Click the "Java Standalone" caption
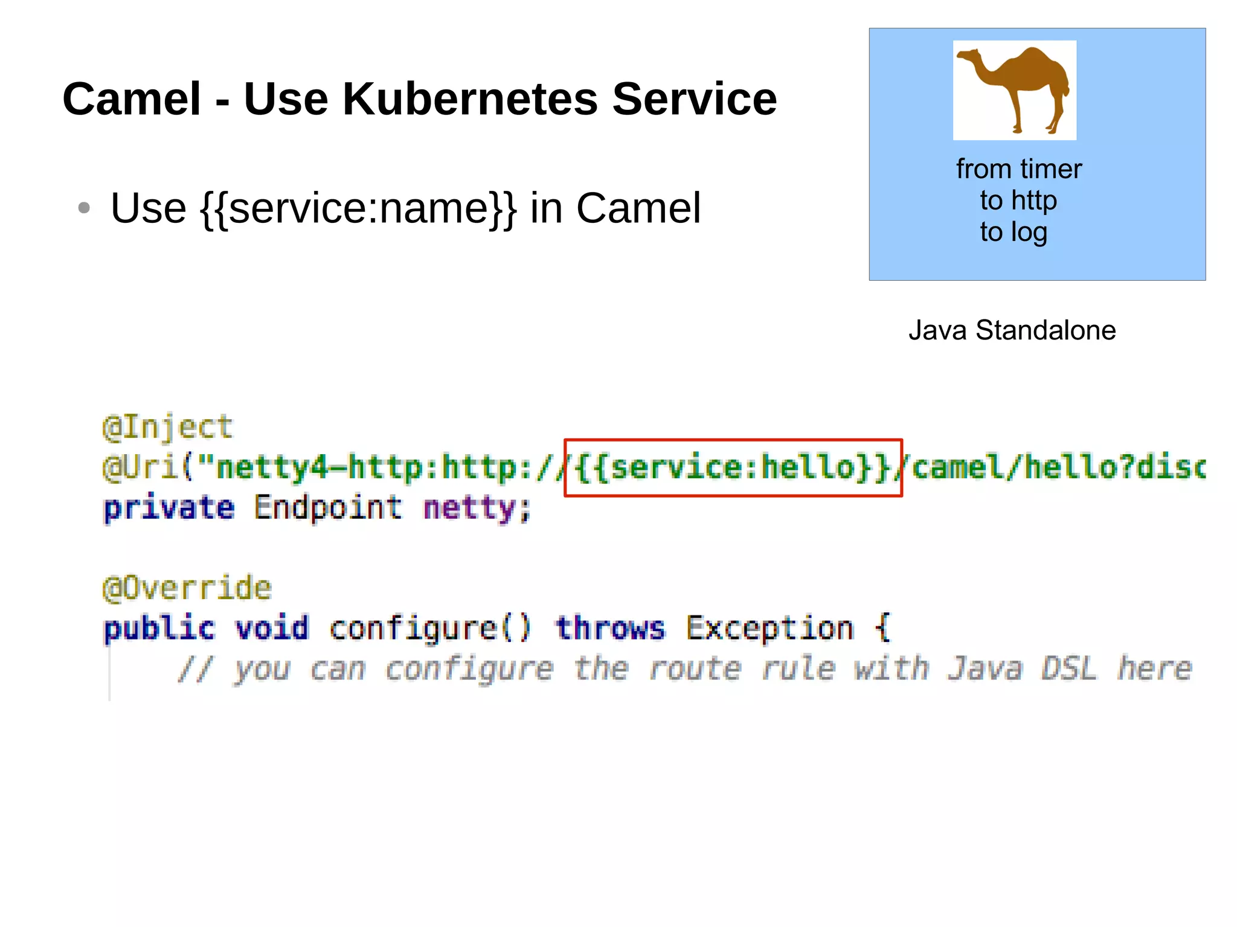 click(1012, 330)
